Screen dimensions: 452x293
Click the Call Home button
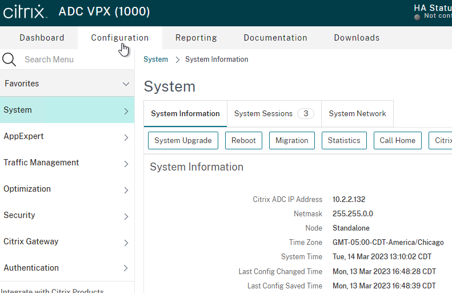click(x=398, y=141)
